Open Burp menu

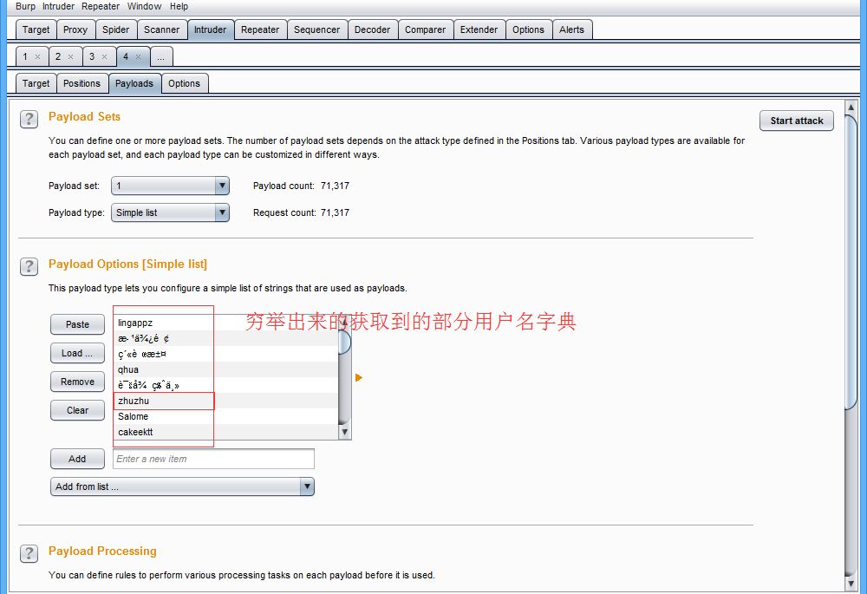[25, 6]
